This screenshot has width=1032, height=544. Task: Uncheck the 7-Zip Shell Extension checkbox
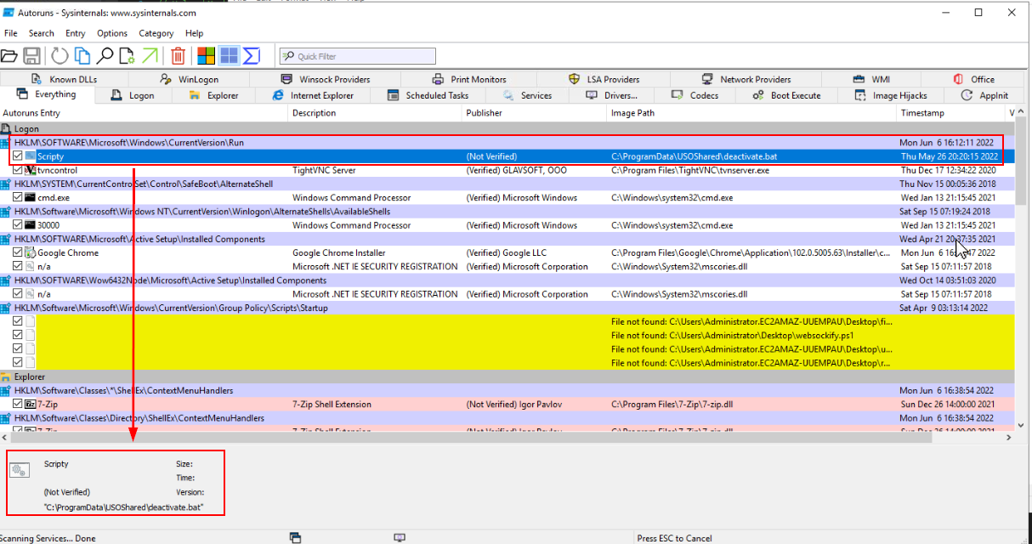pos(18,404)
